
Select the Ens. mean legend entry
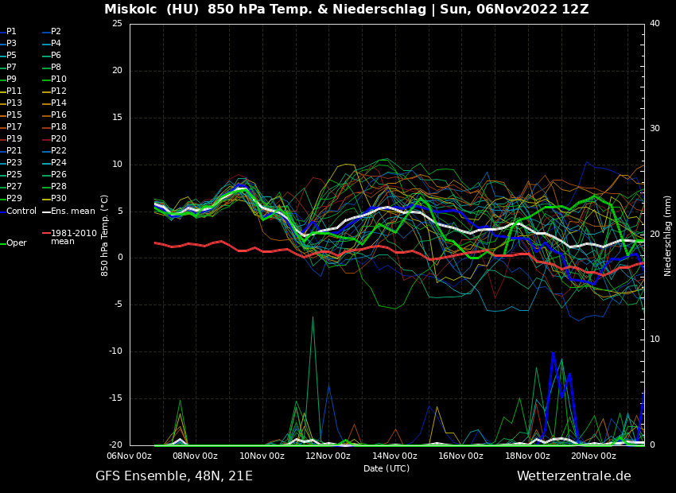(x=72, y=212)
